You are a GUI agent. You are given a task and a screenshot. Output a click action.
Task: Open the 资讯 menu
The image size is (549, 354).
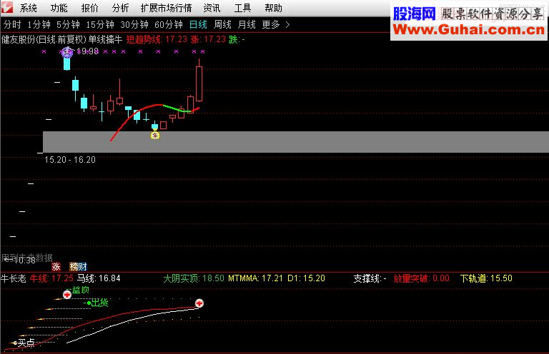pyautogui.click(x=212, y=8)
